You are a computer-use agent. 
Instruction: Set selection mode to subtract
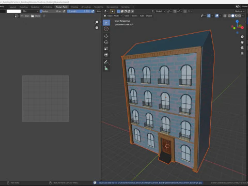(126, 11)
